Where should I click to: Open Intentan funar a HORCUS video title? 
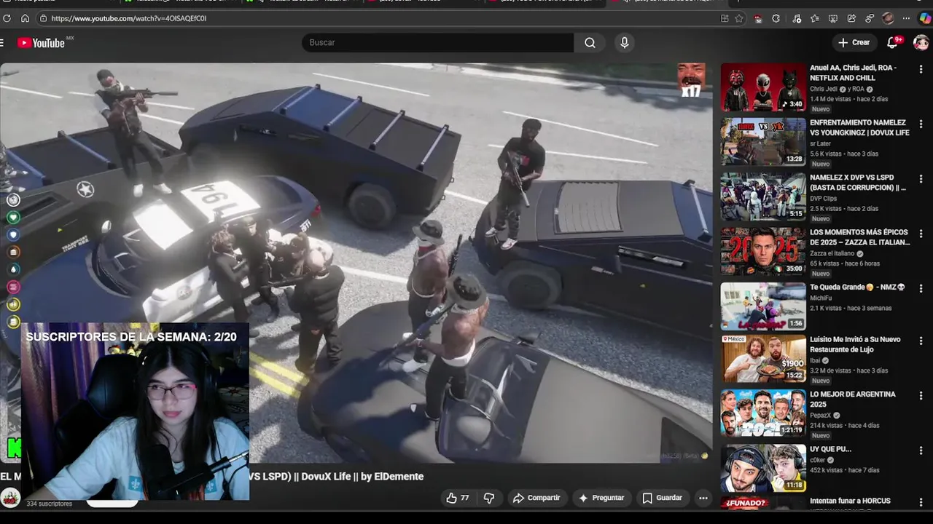pos(850,501)
